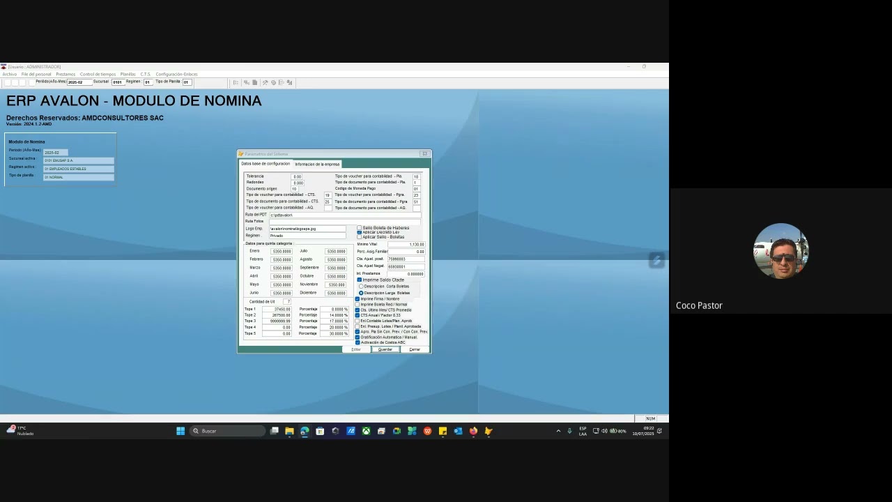
Task: Click the Minimo Vital value field
Action: click(406, 245)
